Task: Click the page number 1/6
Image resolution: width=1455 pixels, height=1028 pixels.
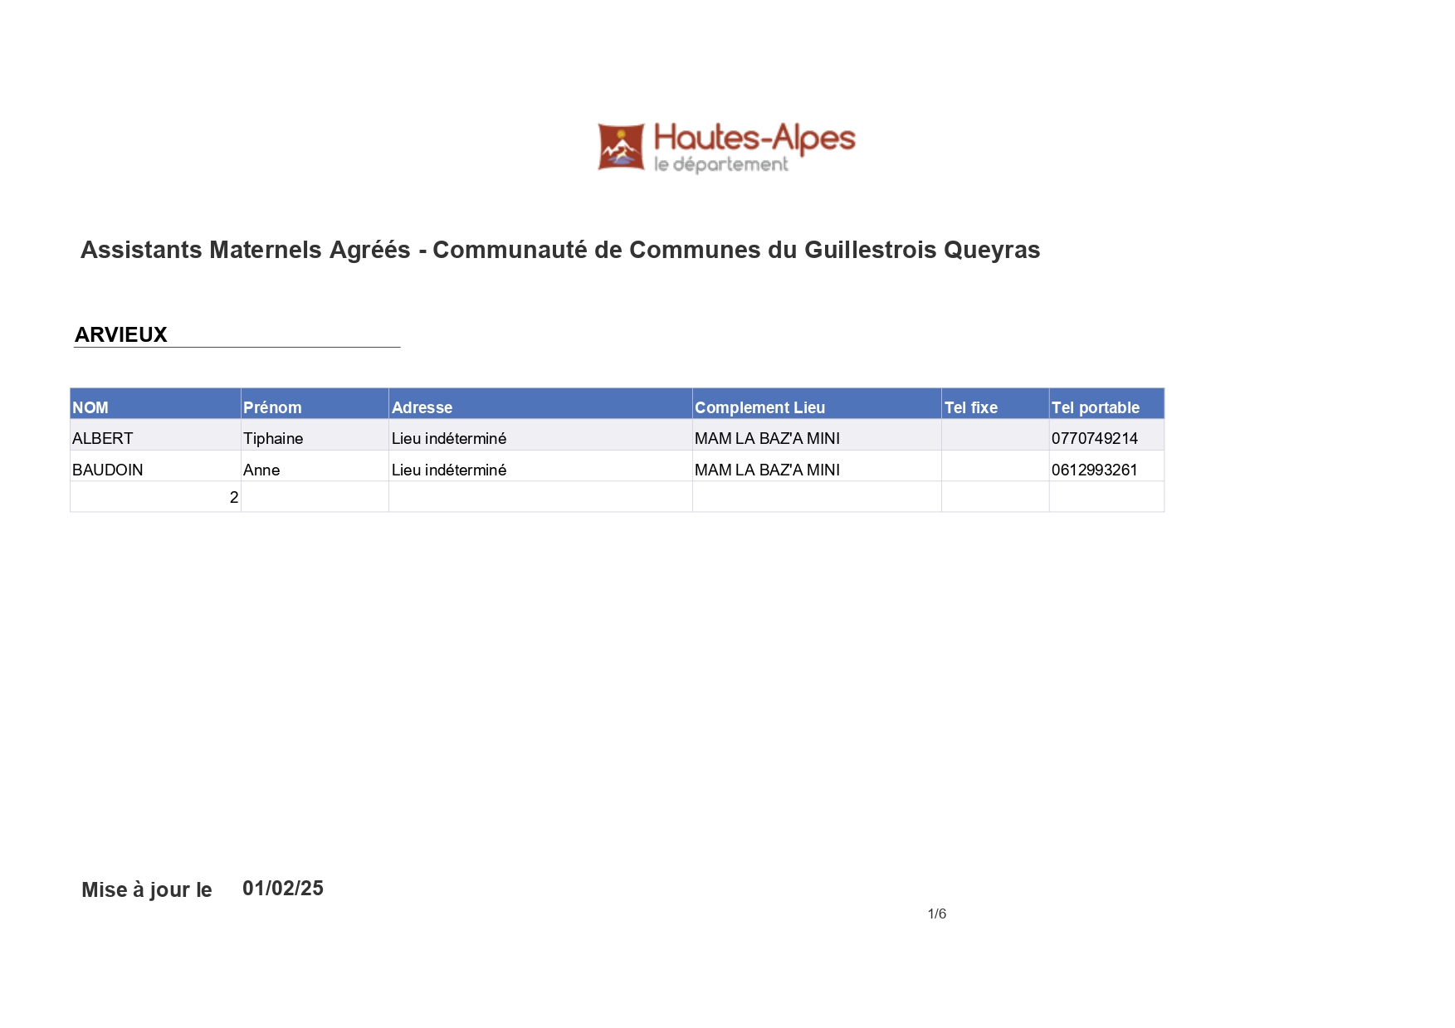Action: pyautogui.click(x=937, y=914)
